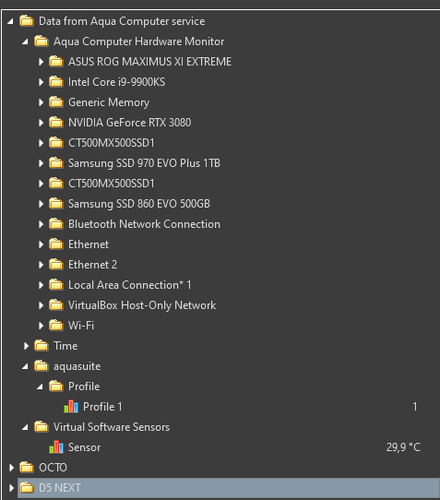Click the Sensor chart icon

click(56, 447)
